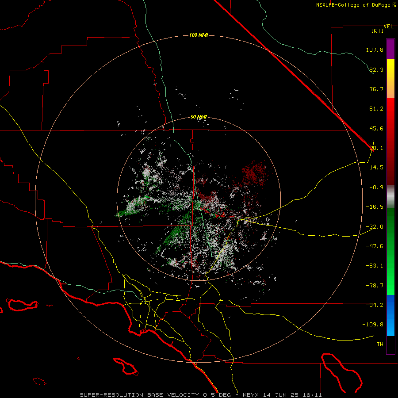This screenshot has height=398, width=398.
Task: Click the -16.5 velocity scale value
Action: tap(375, 207)
